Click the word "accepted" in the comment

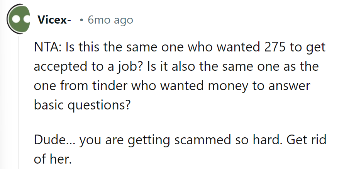(x=59, y=67)
